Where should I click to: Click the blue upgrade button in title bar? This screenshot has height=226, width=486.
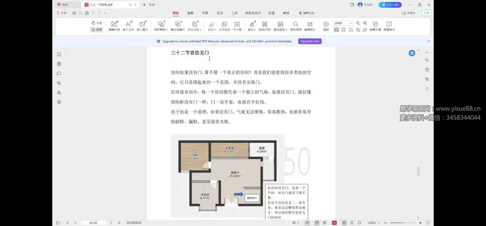tap(390, 5)
